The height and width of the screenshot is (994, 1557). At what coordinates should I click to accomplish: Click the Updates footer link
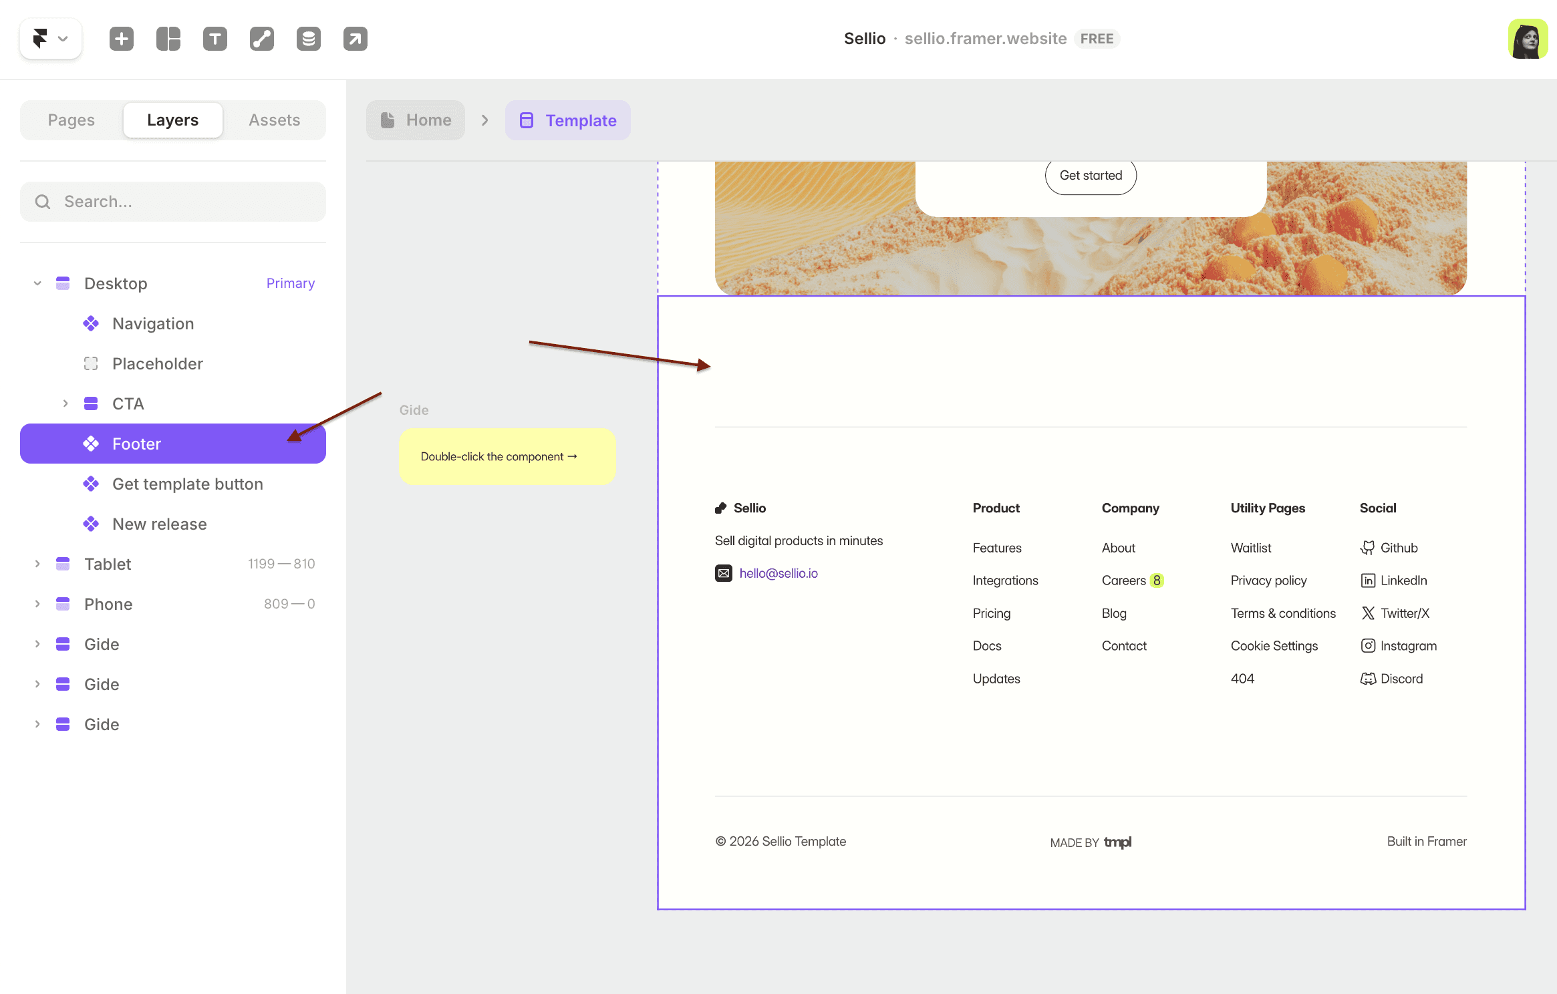[x=996, y=679]
